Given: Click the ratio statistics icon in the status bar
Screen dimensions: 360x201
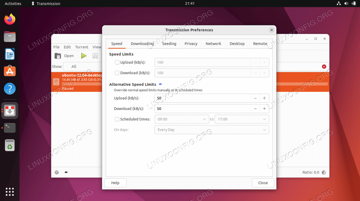Looking at the screenshot, I should pyautogui.click(x=324, y=172).
